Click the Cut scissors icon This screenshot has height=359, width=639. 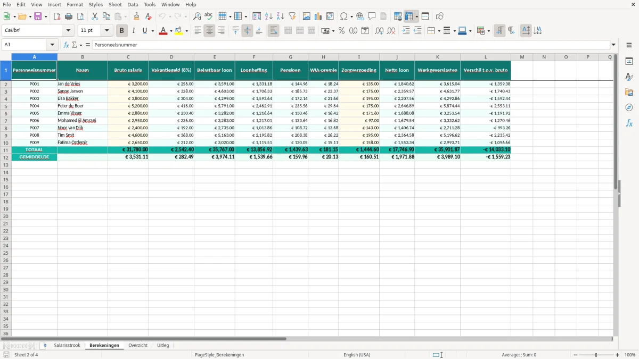(95, 16)
